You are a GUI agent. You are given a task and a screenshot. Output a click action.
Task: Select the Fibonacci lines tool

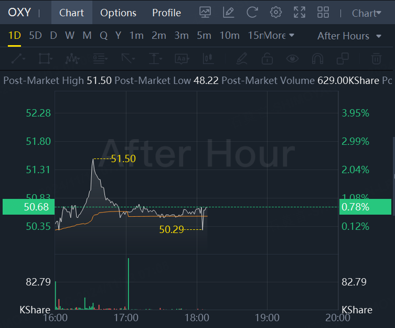click(100, 59)
